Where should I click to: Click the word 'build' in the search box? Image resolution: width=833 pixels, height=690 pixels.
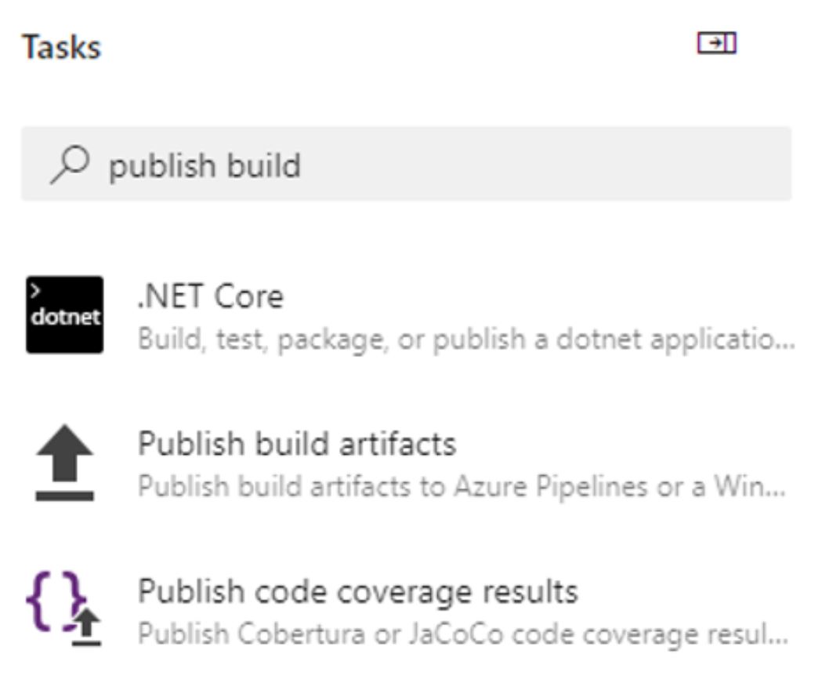(x=263, y=165)
